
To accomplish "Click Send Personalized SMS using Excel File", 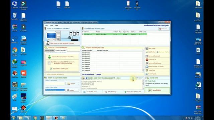I will click(62, 63).
